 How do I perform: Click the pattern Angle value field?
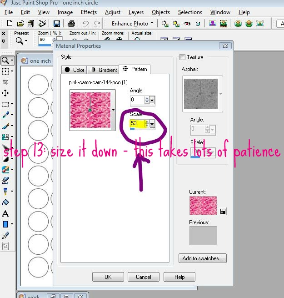coord(137,100)
